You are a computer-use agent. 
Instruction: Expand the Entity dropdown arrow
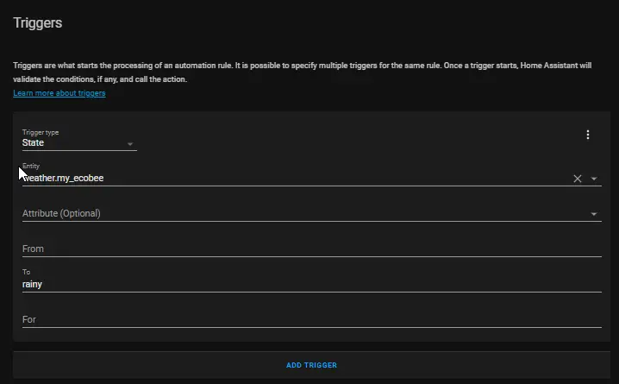pyautogui.click(x=594, y=179)
